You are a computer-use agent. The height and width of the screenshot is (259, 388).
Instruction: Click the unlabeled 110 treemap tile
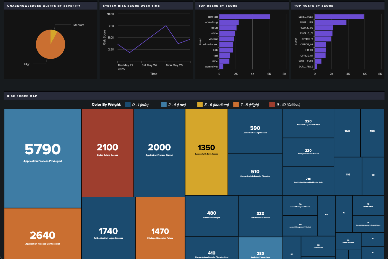click(348, 176)
